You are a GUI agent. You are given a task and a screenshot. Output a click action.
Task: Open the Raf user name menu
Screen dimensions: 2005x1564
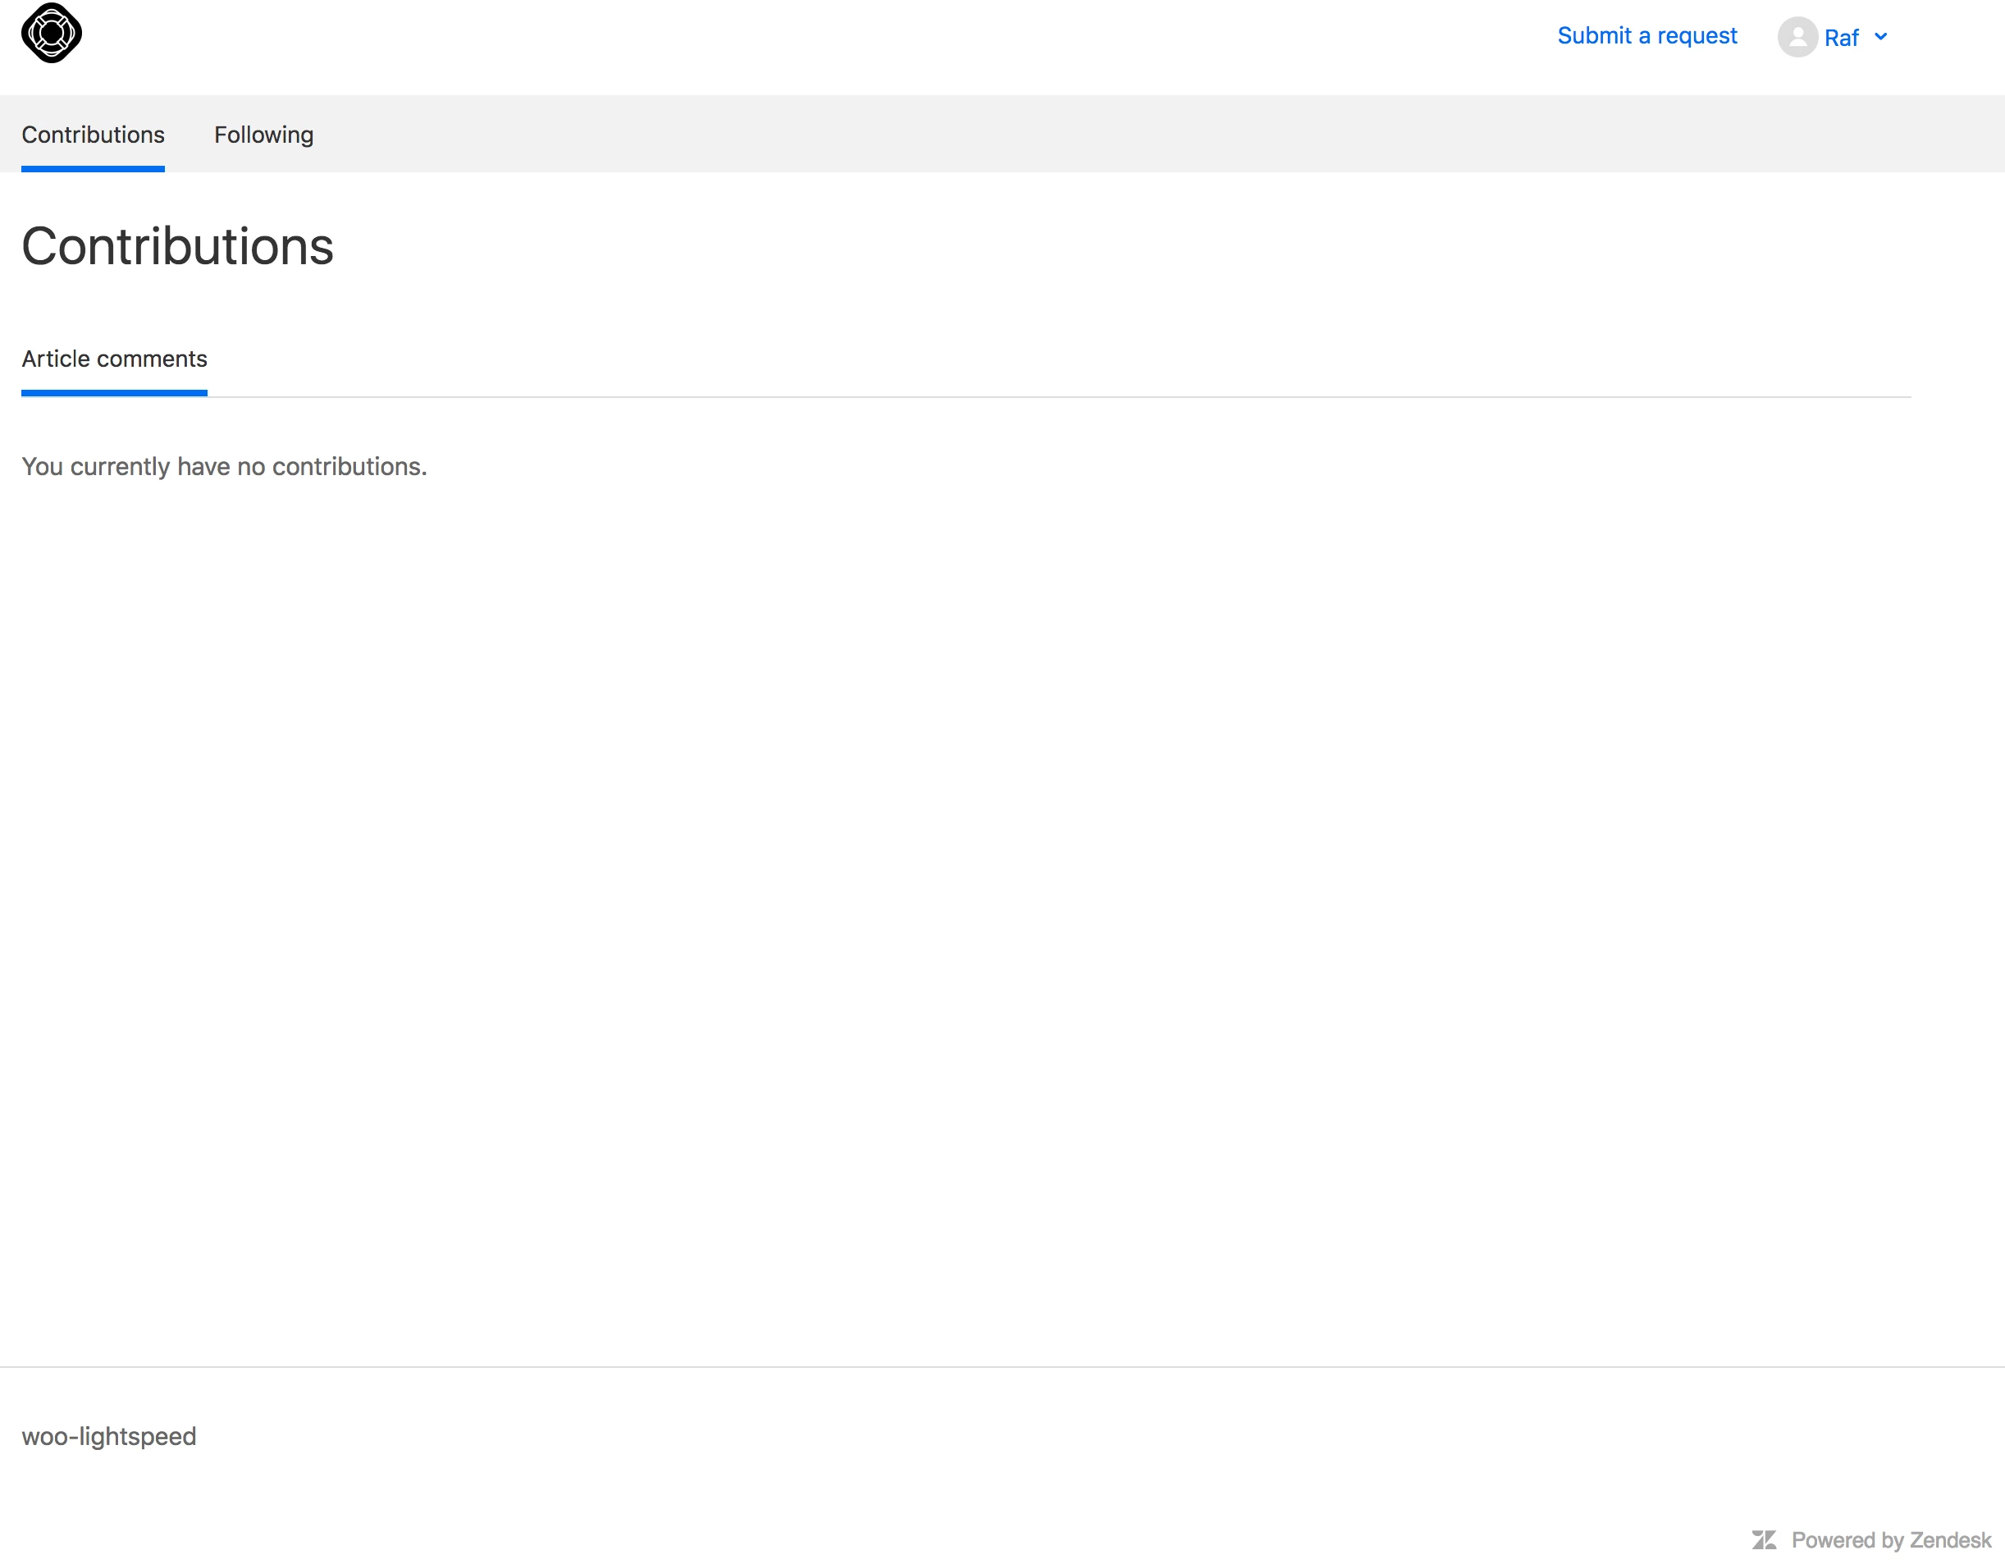click(x=1841, y=38)
